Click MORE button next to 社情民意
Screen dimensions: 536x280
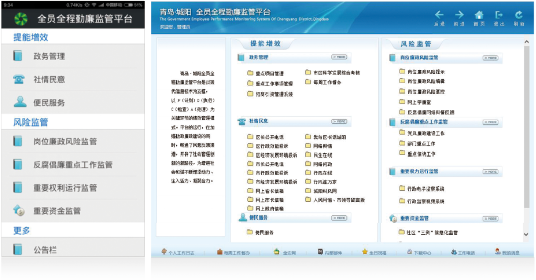pyautogui.click(x=339, y=121)
